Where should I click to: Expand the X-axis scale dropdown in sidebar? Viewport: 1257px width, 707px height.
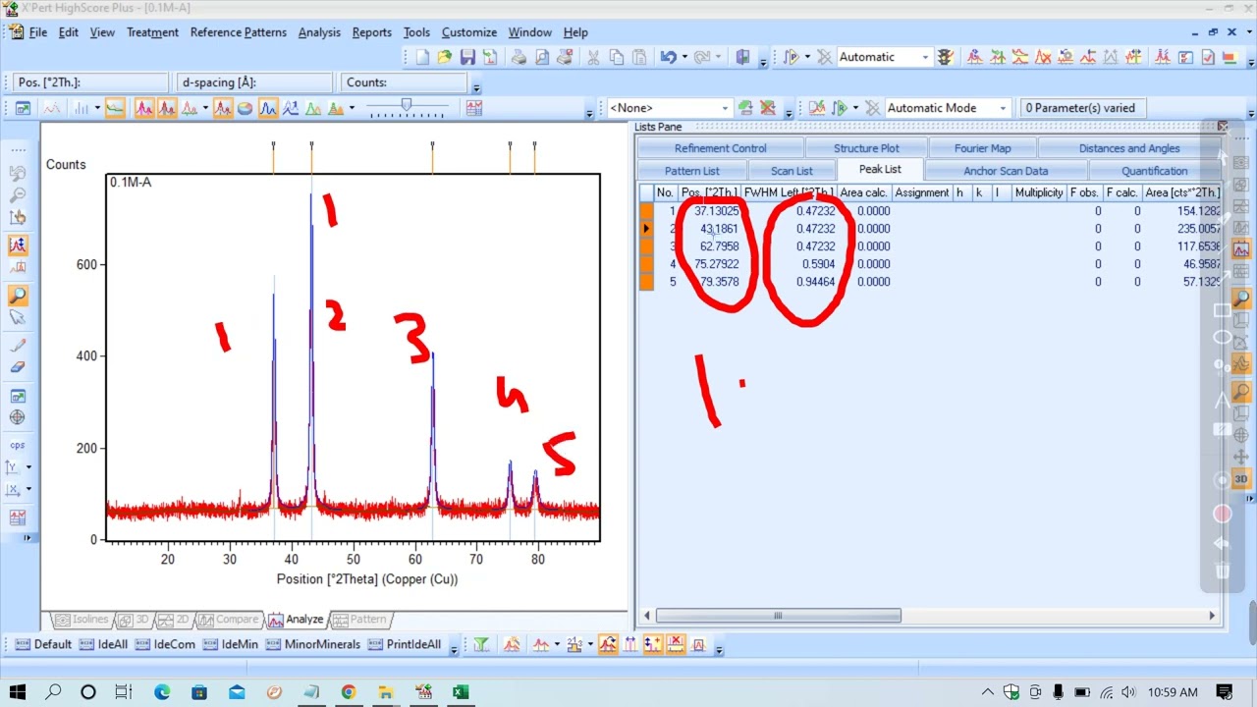tap(27, 490)
